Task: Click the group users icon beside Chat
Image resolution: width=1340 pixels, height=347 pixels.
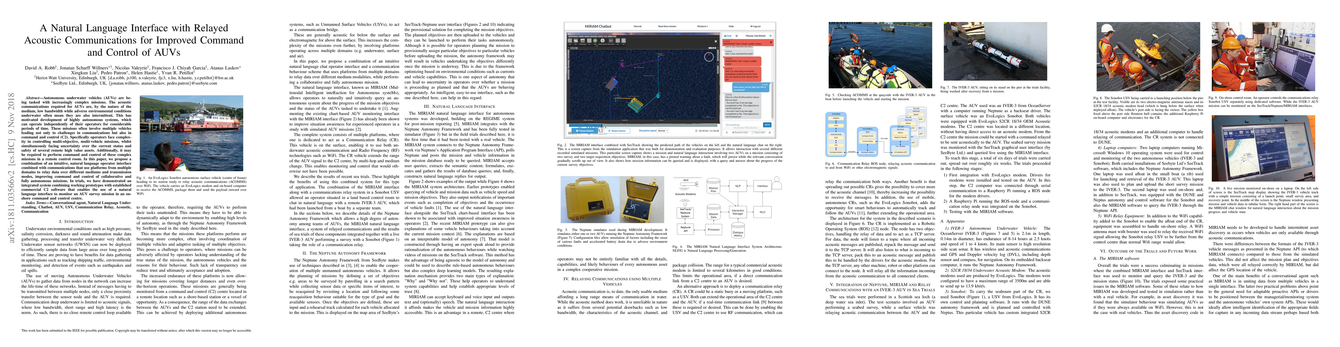Action: tap(737, 36)
